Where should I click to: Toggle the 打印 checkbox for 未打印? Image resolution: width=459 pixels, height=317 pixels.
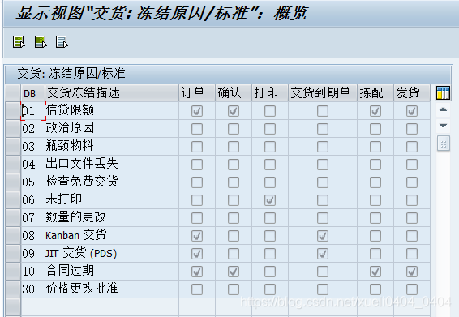click(x=270, y=200)
